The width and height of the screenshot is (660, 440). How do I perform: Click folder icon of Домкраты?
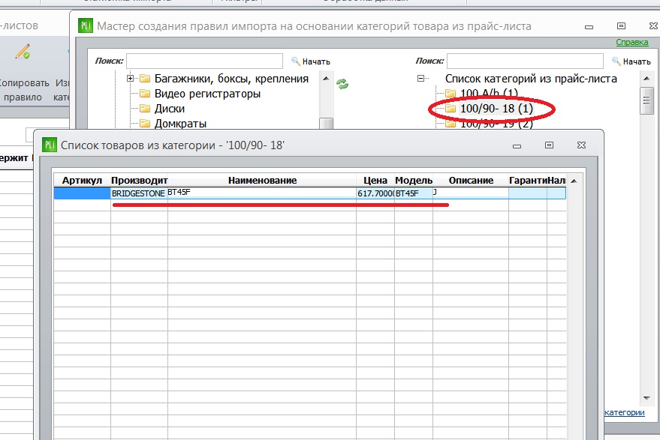tap(145, 124)
